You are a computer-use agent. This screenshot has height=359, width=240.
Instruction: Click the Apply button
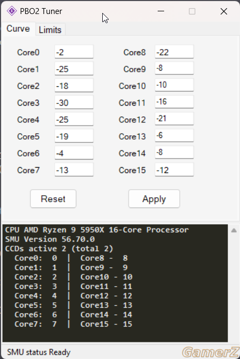pos(154,199)
